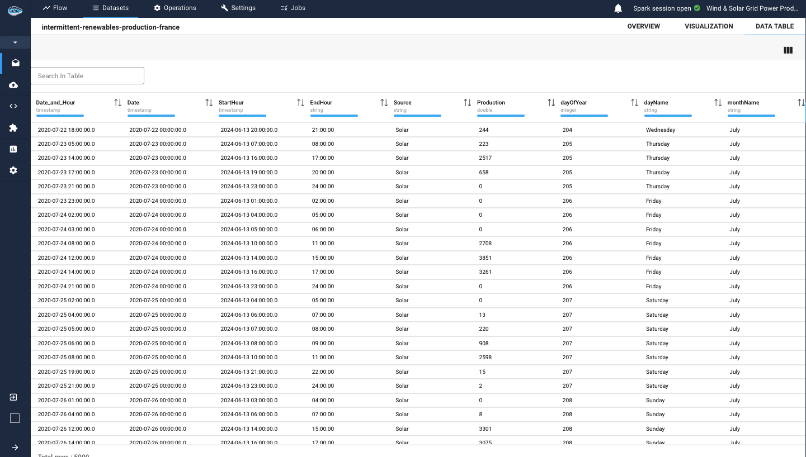Open the Operations menu item

pos(175,8)
